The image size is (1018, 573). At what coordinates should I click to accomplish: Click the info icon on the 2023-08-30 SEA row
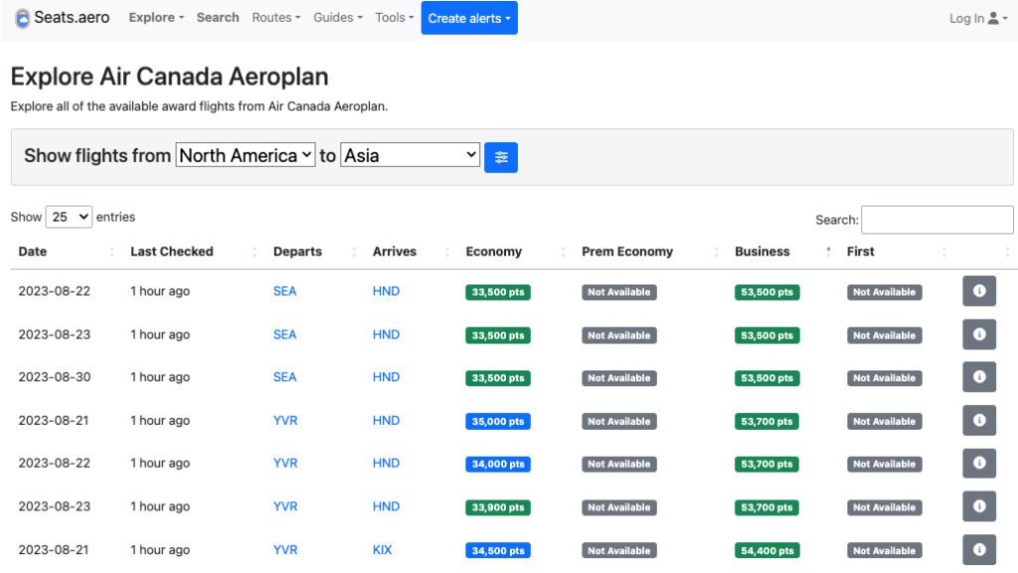tap(979, 377)
